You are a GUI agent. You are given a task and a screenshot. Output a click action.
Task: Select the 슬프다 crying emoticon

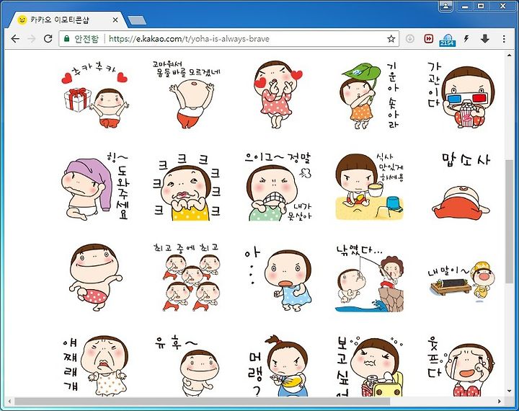point(461,366)
